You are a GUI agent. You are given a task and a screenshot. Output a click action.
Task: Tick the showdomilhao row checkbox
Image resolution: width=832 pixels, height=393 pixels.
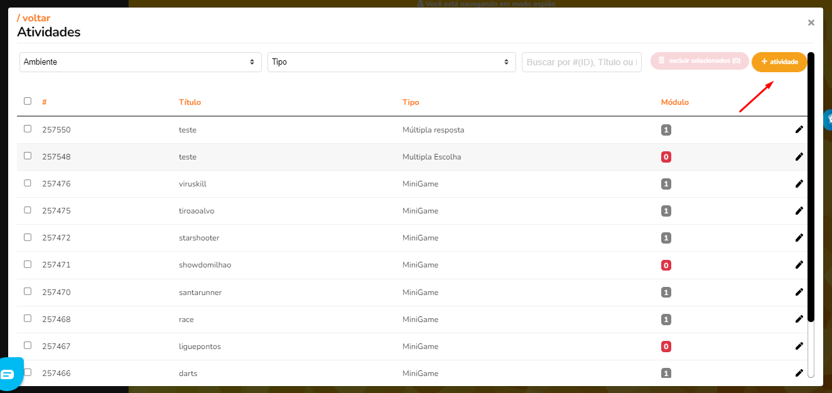click(28, 264)
